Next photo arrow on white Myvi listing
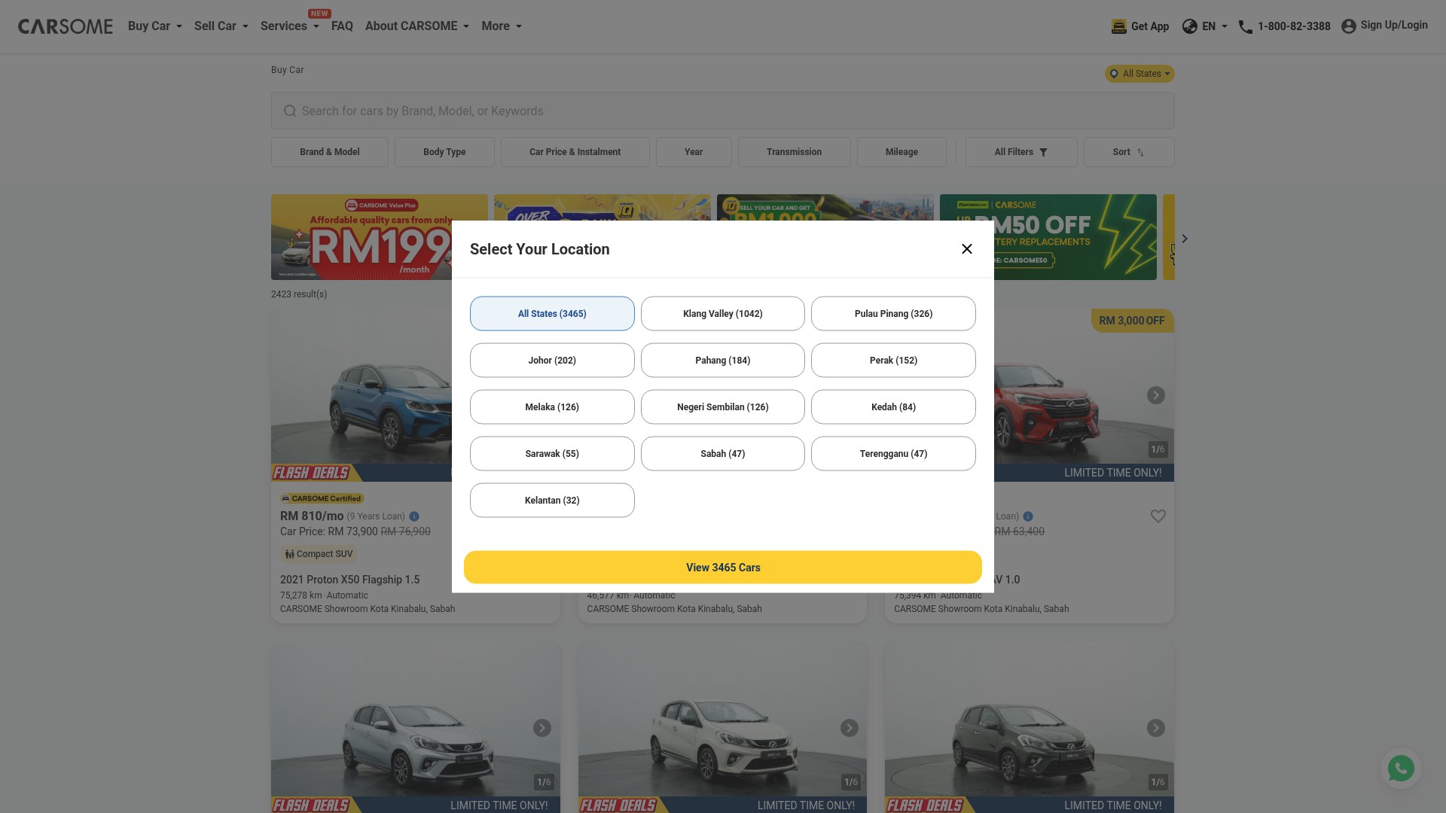This screenshot has width=1446, height=813. tap(850, 728)
